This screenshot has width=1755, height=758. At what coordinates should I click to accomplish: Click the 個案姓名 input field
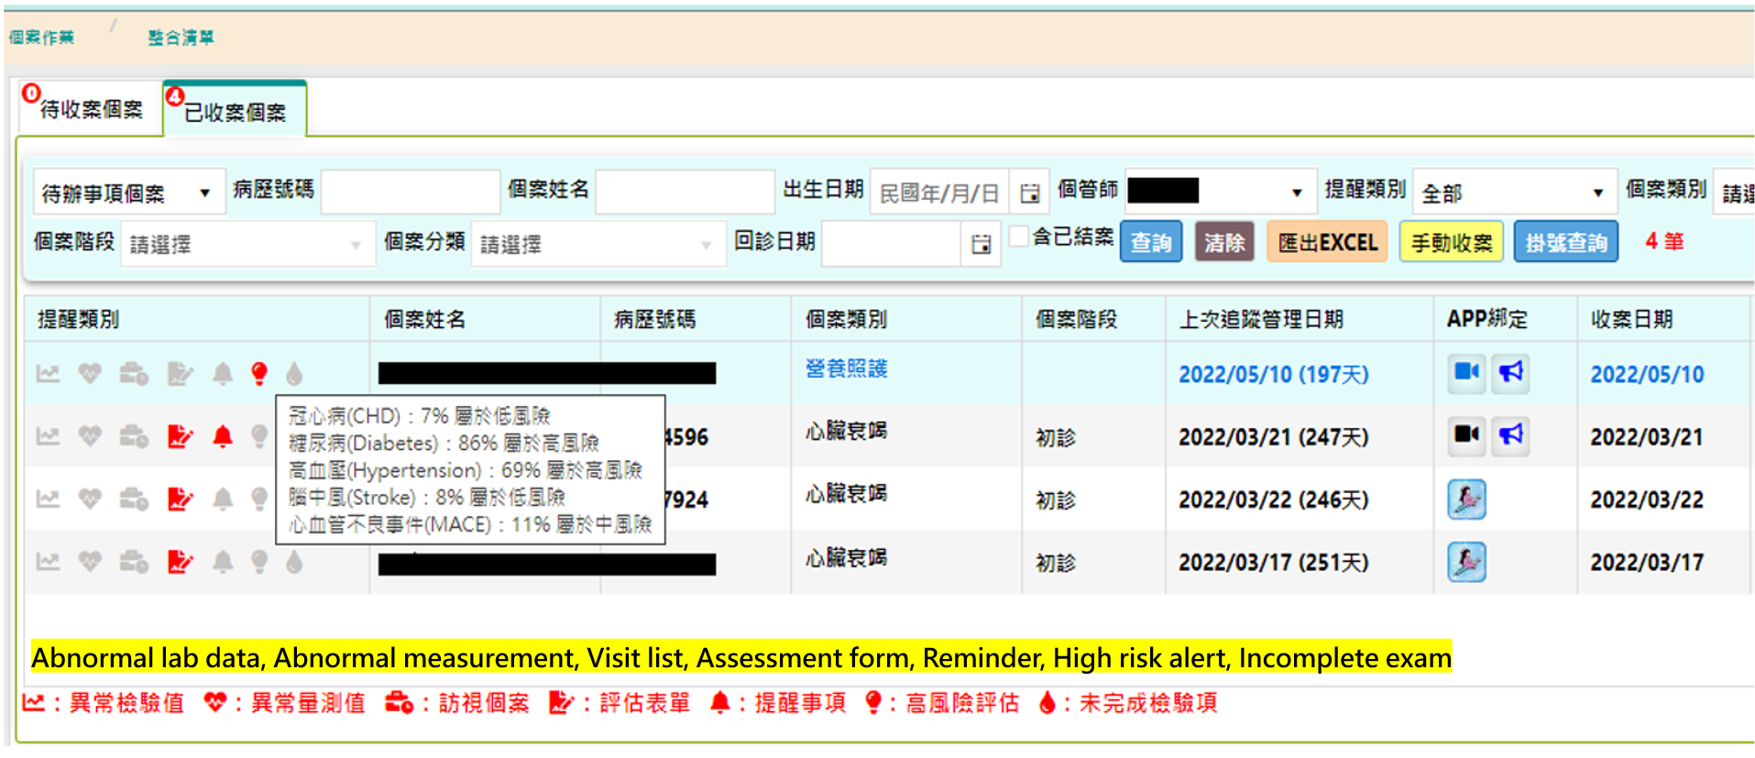click(685, 192)
